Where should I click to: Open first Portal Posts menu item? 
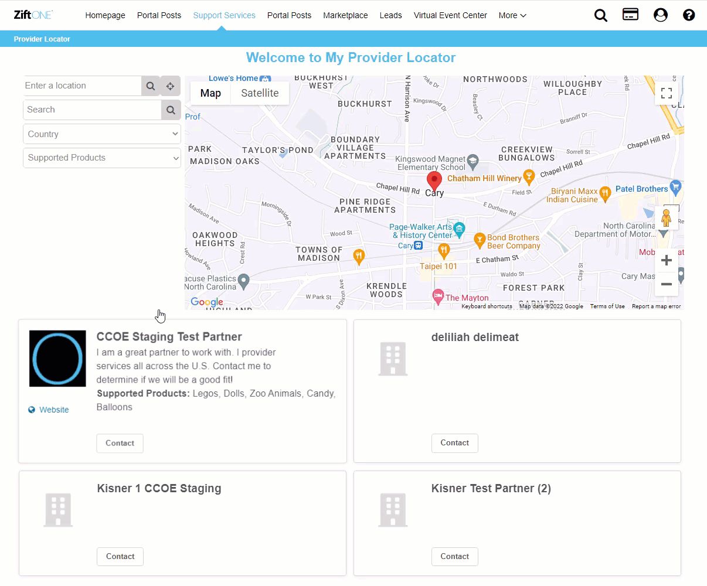pyautogui.click(x=159, y=15)
